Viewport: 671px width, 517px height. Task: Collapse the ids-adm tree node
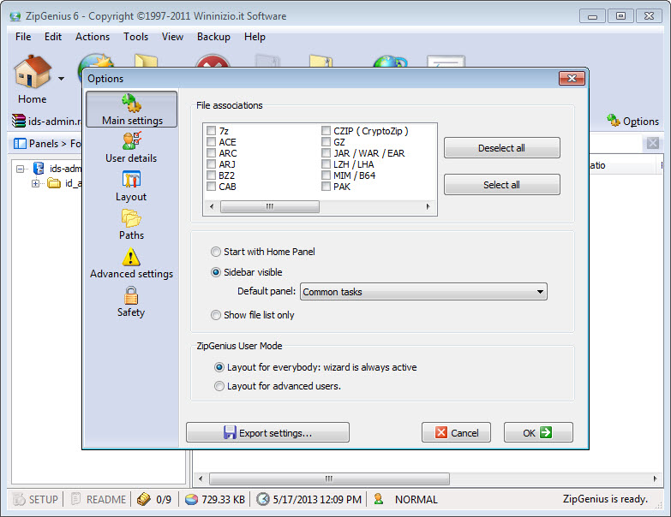(x=20, y=169)
